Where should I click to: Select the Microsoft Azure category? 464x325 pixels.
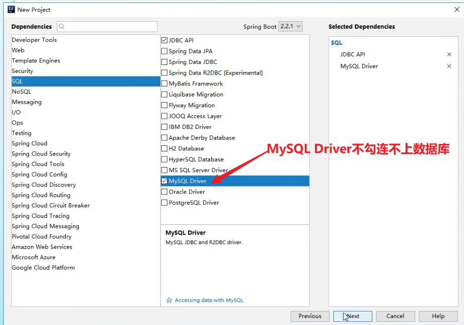86,257
